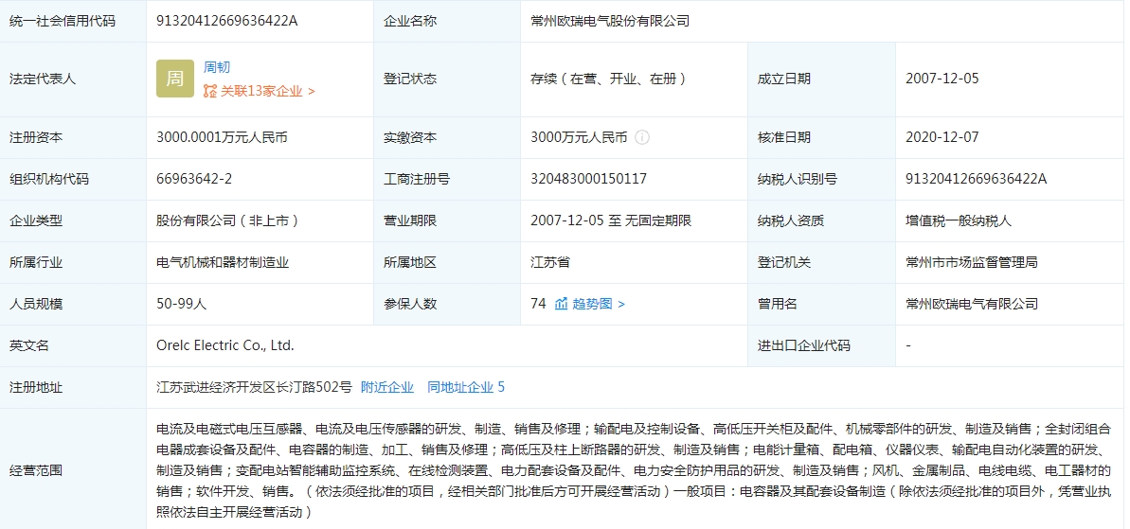Open the 同地址企业 5 same-address link
The width and height of the screenshot is (1130, 529).
coord(466,387)
